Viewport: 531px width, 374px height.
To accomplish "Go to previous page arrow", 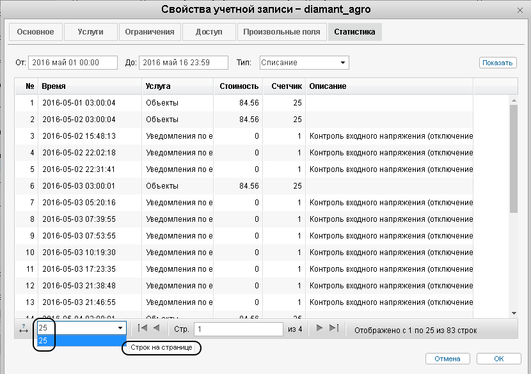I will (x=156, y=329).
